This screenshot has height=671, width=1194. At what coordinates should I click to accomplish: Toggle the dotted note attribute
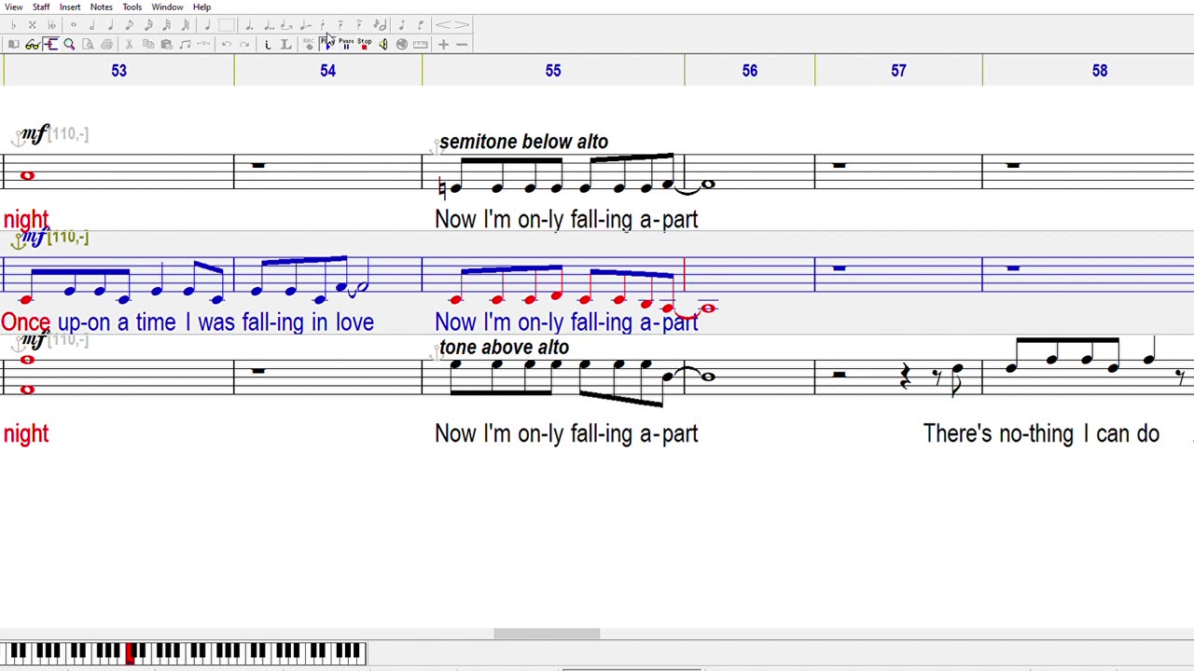(249, 25)
